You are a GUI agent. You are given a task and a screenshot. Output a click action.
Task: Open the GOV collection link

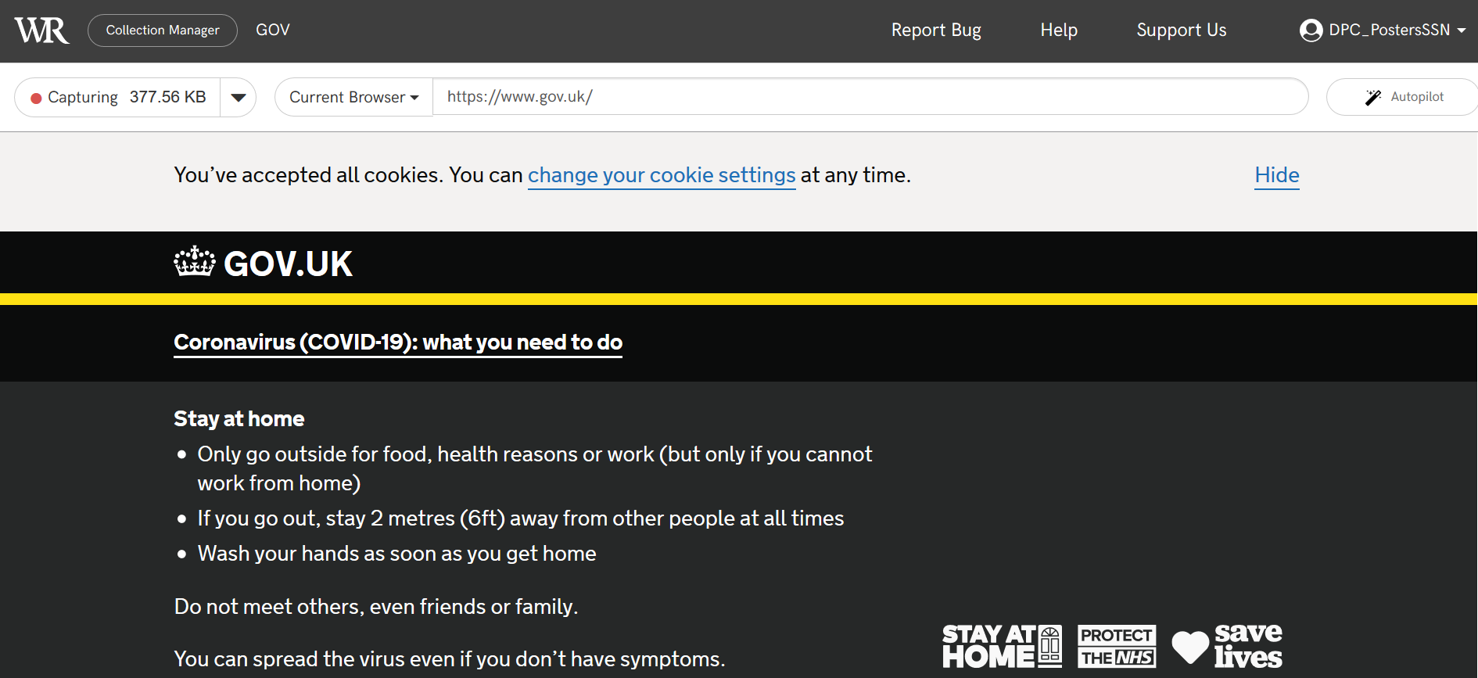tap(273, 30)
